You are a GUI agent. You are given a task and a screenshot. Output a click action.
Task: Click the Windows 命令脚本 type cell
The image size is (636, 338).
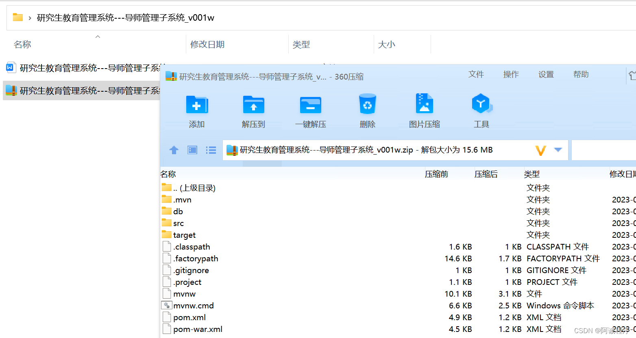pos(560,306)
